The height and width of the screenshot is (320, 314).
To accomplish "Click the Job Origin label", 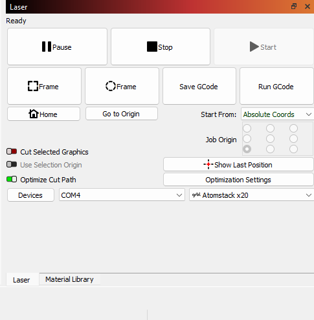I will point(221,140).
